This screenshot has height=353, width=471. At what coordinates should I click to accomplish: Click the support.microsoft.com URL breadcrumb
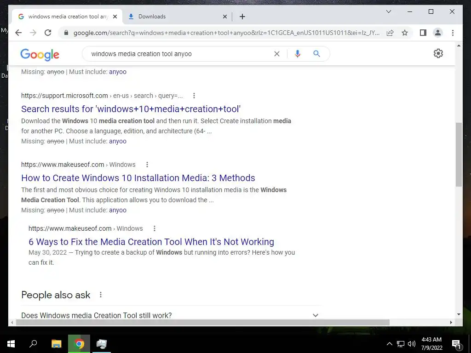102,96
